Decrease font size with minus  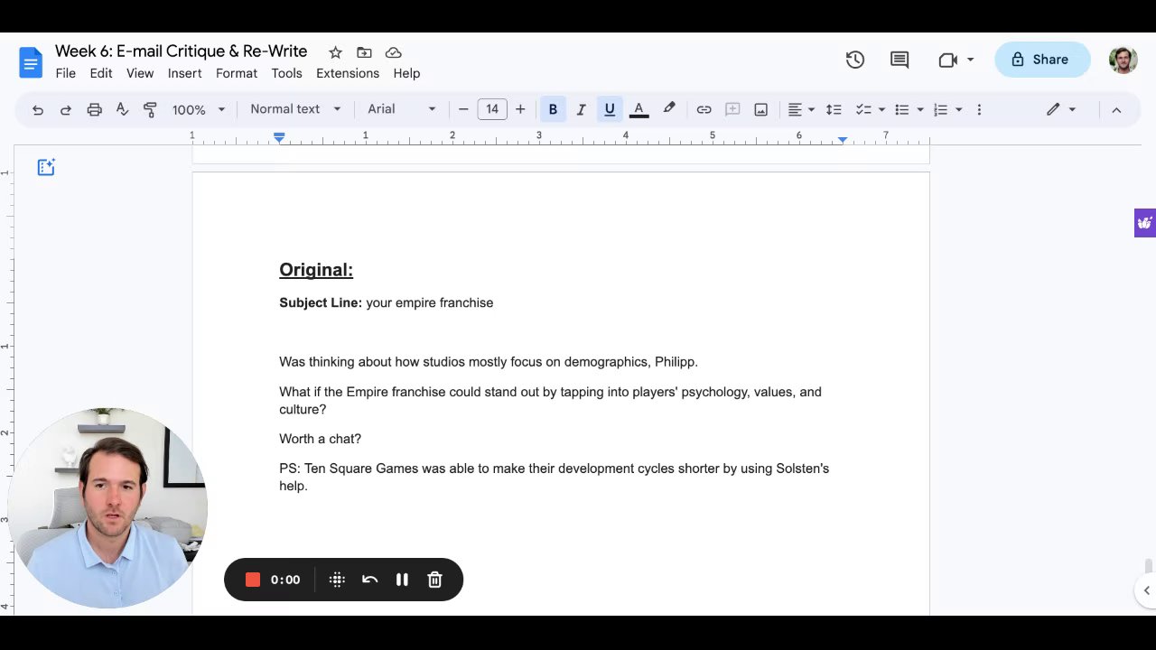[463, 109]
